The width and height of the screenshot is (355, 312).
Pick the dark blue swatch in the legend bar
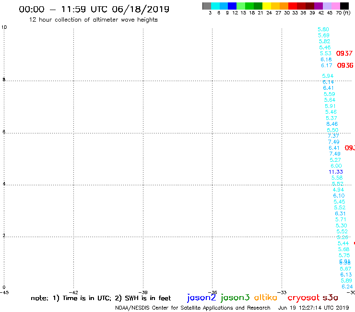click(x=232, y=6)
